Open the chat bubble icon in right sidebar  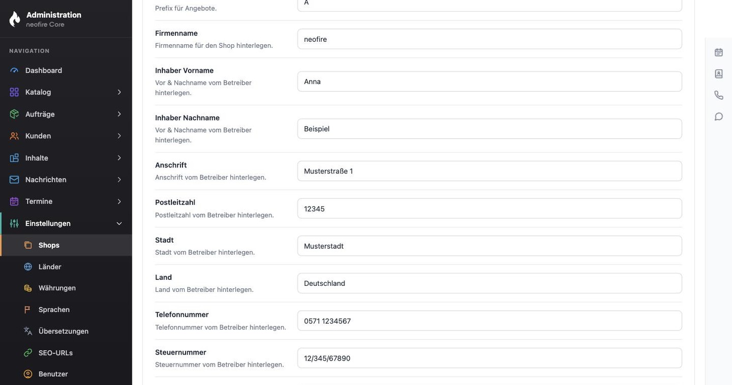(719, 116)
